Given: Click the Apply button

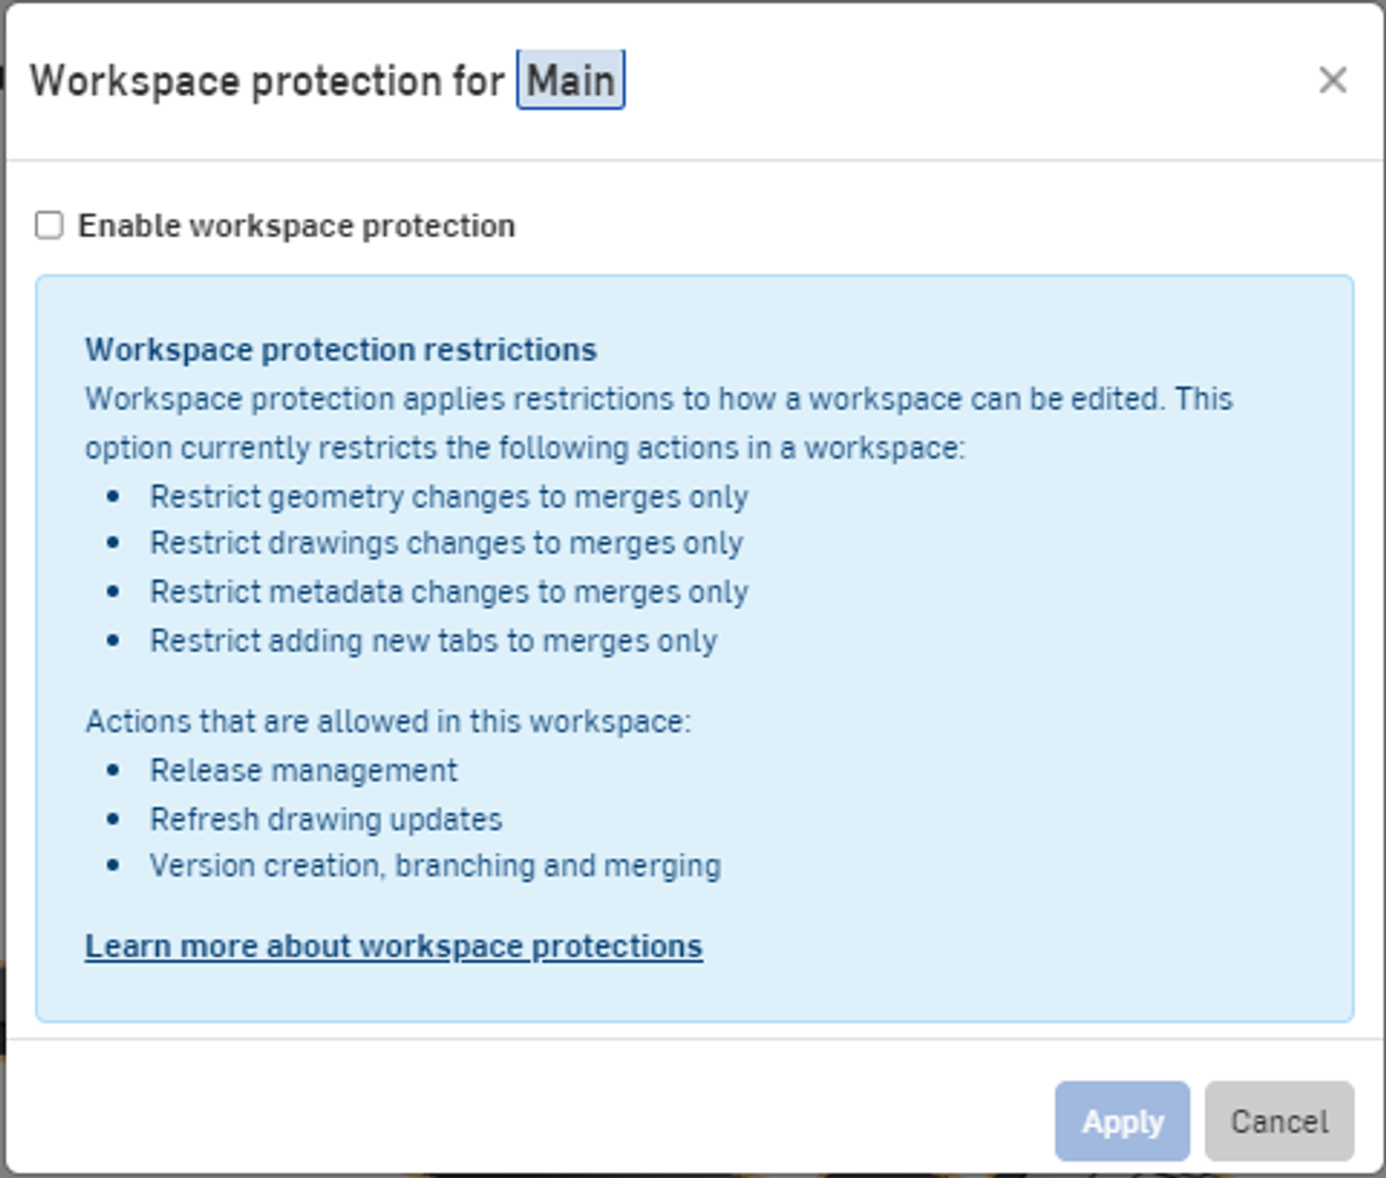Looking at the screenshot, I should 1122,1122.
